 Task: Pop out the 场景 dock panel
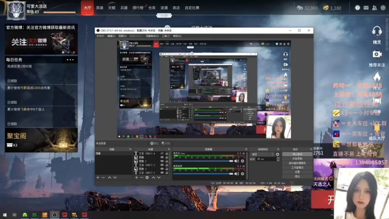[x=130, y=149]
